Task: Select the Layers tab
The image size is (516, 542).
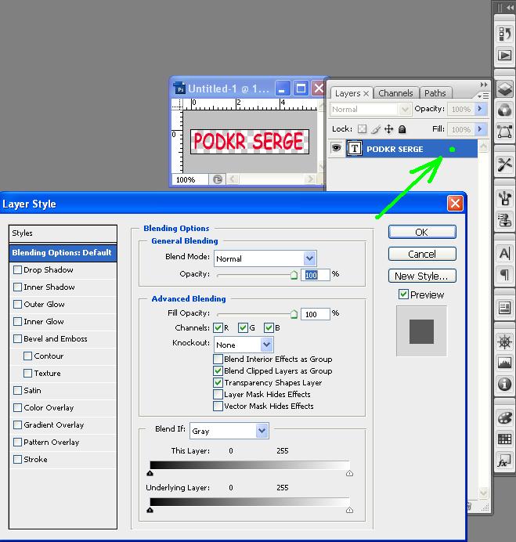Action: pyautogui.click(x=352, y=93)
